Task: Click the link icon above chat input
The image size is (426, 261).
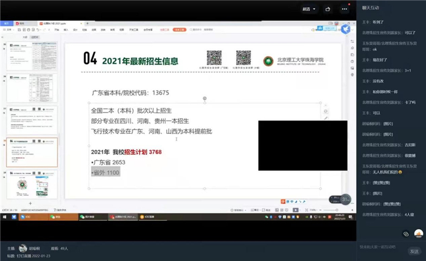Action: [x=406, y=234]
